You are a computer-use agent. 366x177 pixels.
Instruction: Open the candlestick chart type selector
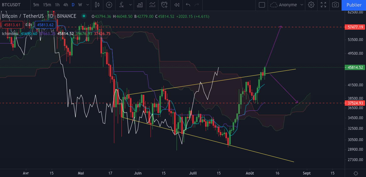tap(97, 5)
